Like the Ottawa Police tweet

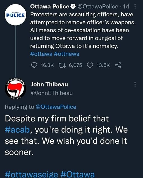(90, 65)
